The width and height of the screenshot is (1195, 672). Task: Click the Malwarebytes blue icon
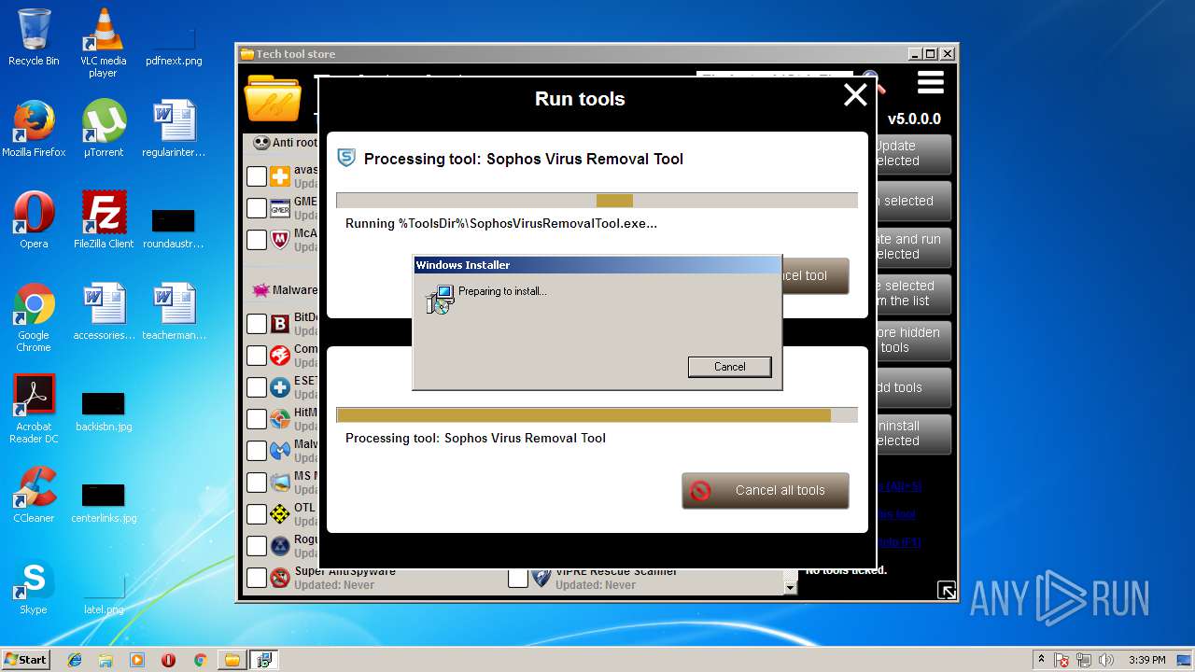(x=280, y=451)
